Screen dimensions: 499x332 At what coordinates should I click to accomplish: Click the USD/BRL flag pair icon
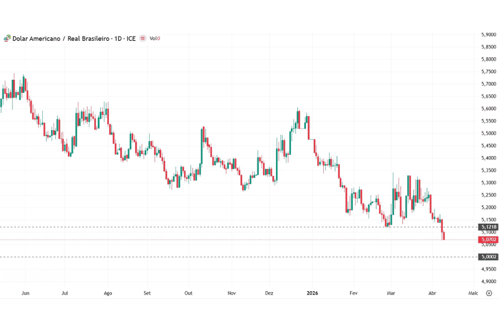pos(7,38)
